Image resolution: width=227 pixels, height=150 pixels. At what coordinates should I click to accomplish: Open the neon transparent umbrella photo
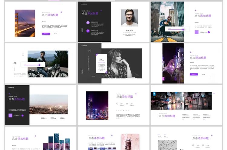[173, 63]
